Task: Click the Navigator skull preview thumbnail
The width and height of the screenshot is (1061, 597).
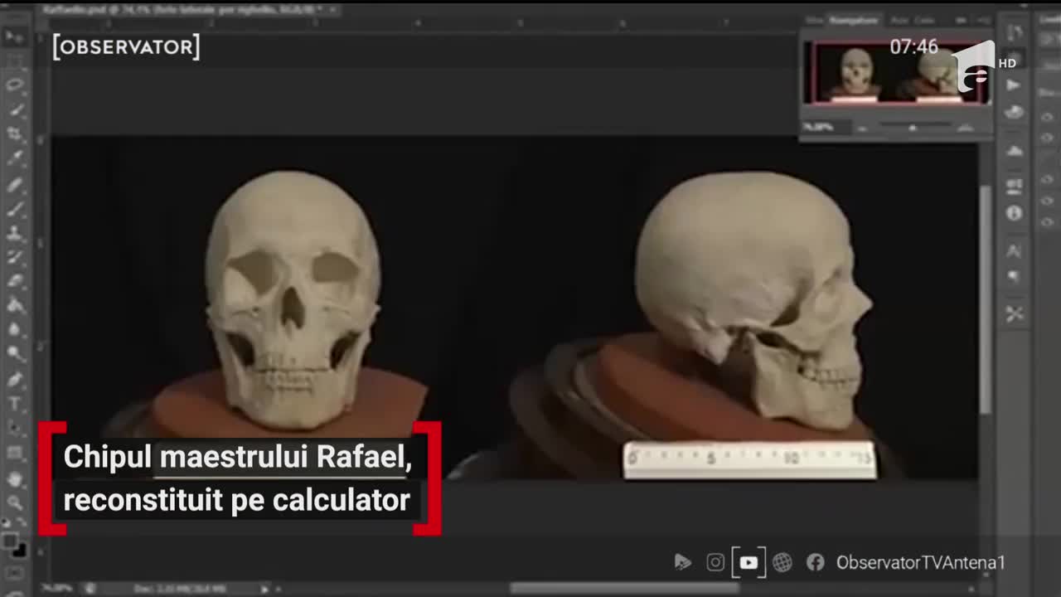Action: [896, 72]
